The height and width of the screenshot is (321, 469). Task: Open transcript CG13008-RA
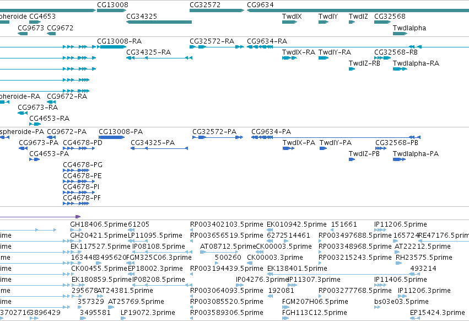coord(111,47)
